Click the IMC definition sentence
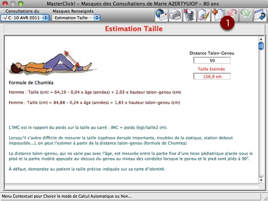This screenshot has width=268, height=201. [x=88, y=127]
